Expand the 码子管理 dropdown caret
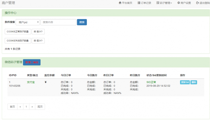 [x=171, y=3]
